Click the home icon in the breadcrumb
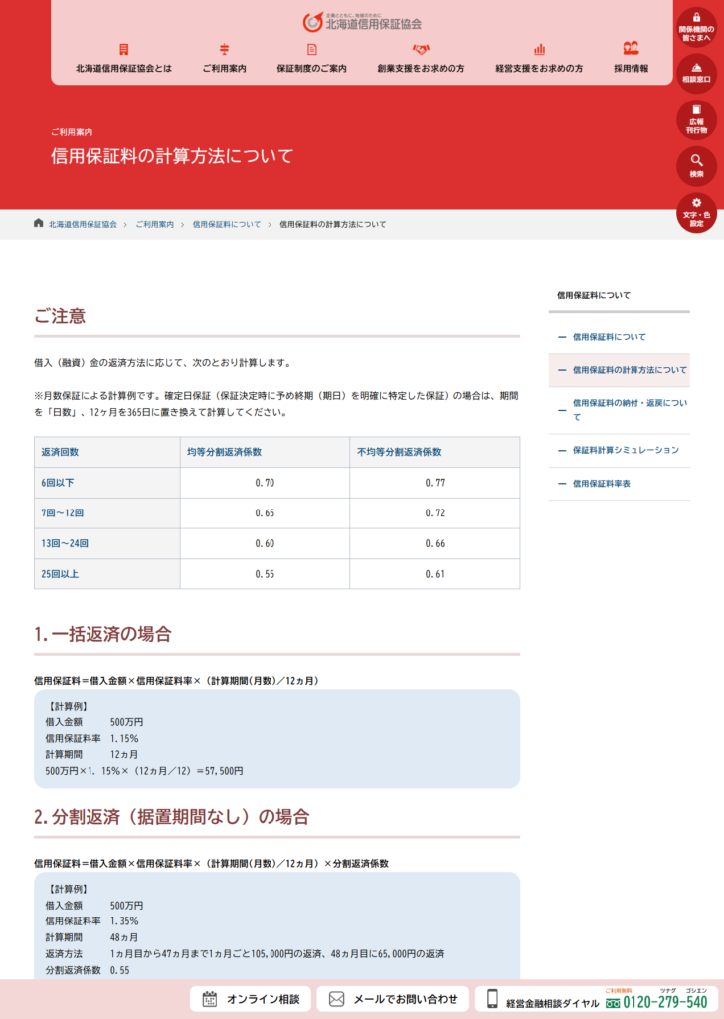Screen dimensions: 724x1019 coord(39,223)
